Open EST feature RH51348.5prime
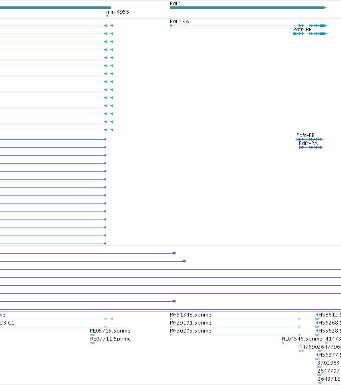 coord(190,315)
